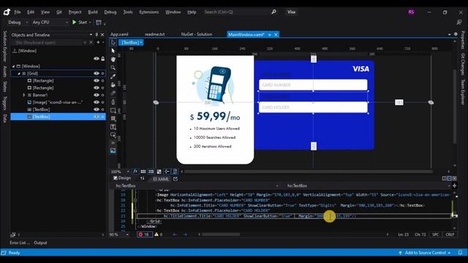Select the TextBlock text tool
The image size is (468, 263).
point(113,127)
